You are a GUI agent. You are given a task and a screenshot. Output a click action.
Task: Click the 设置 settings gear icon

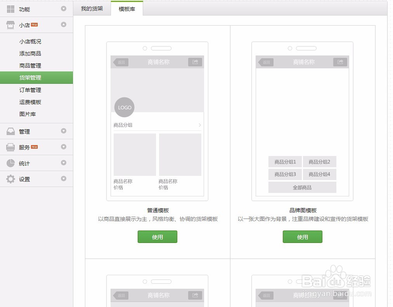(11, 179)
